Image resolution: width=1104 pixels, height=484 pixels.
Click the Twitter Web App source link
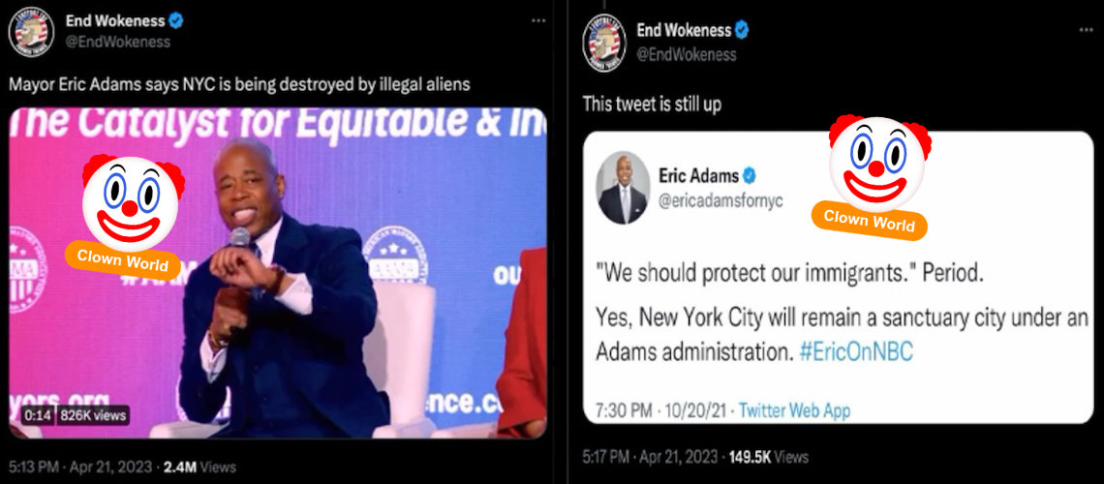794,409
